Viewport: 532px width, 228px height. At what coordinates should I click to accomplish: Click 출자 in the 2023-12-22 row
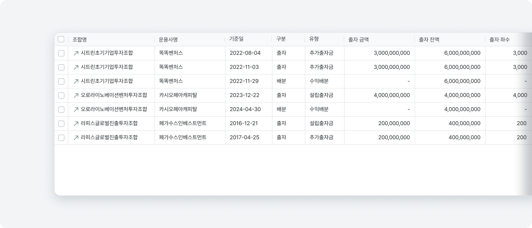tap(281, 95)
